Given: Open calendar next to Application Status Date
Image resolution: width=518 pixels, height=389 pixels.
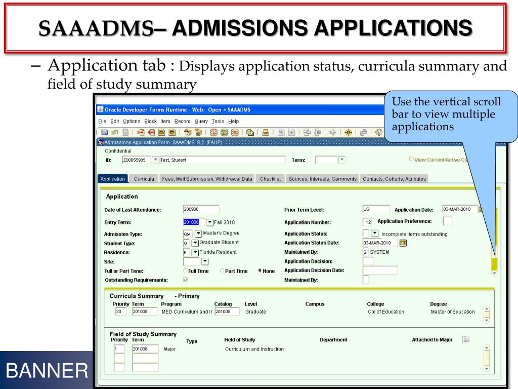Looking at the screenshot, I should [x=403, y=243].
